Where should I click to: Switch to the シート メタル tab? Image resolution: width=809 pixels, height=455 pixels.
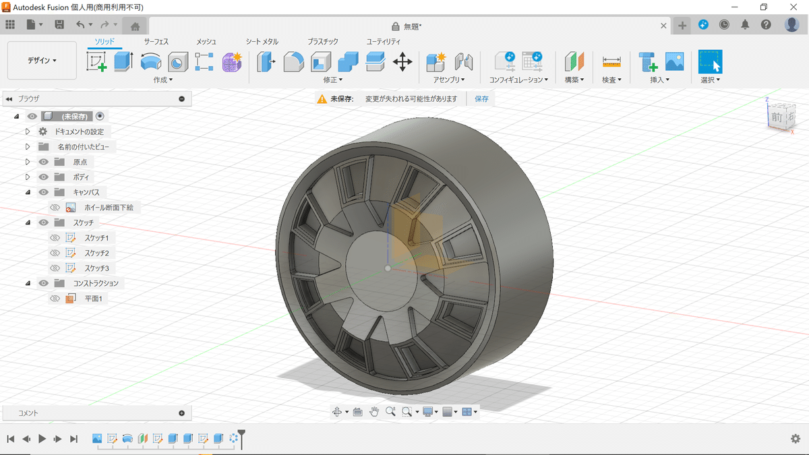point(262,42)
